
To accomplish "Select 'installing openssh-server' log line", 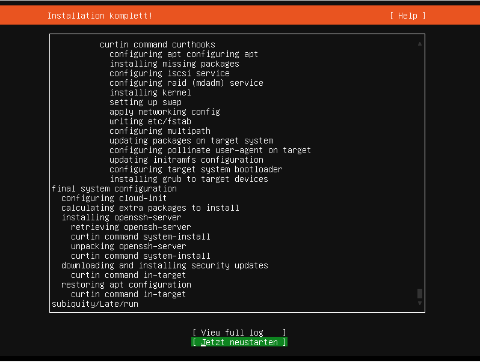I will click(x=122, y=217).
